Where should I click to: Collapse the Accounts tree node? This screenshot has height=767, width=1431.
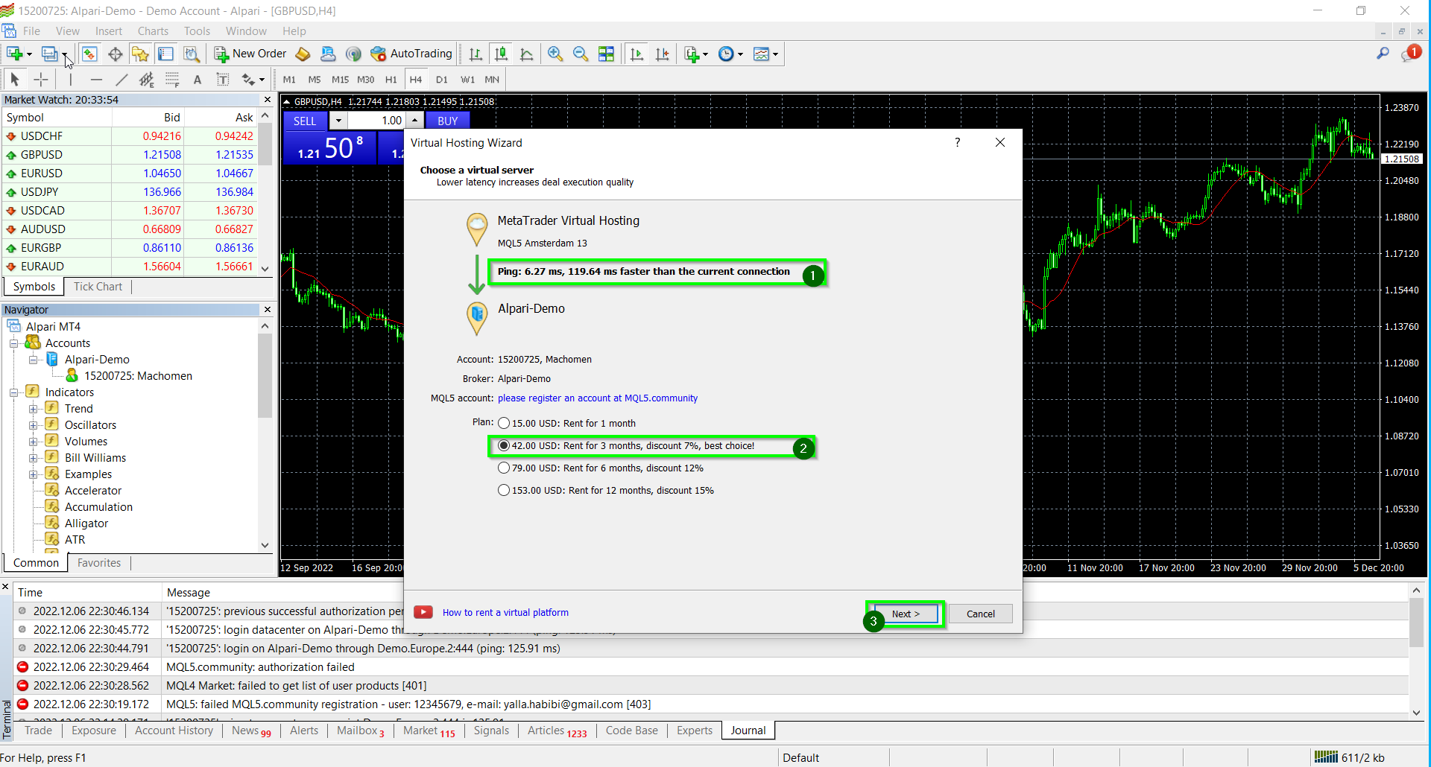tap(14, 343)
